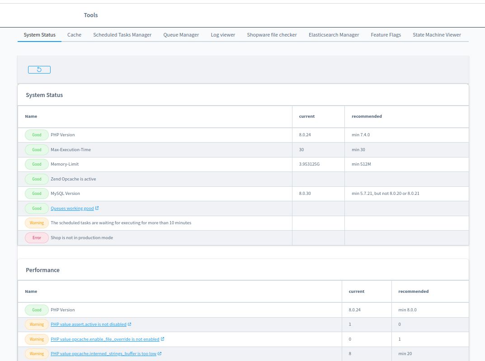The width and height of the screenshot is (485, 361).
Task: Open the Shopware file checker tab
Action: 272,35
